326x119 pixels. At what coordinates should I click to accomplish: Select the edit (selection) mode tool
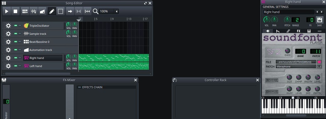pyautogui.click(x=60, y=11)
